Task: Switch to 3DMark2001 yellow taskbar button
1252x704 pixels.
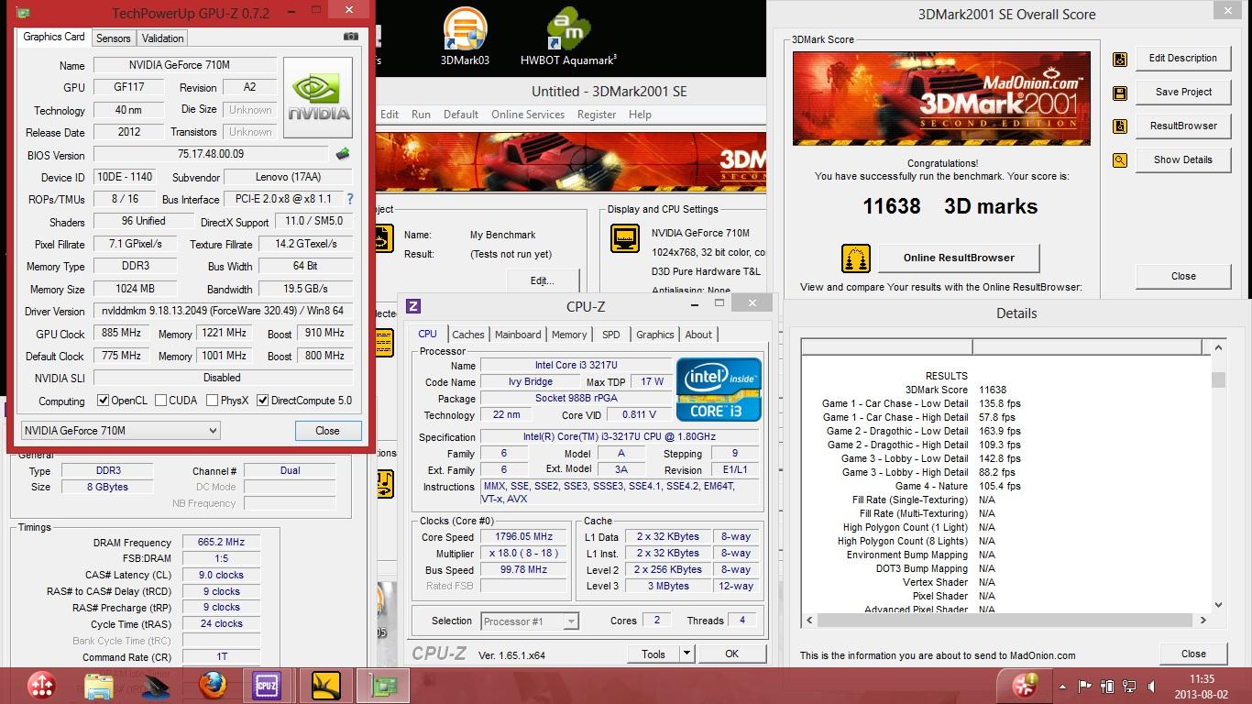Action: click(325, 685)
